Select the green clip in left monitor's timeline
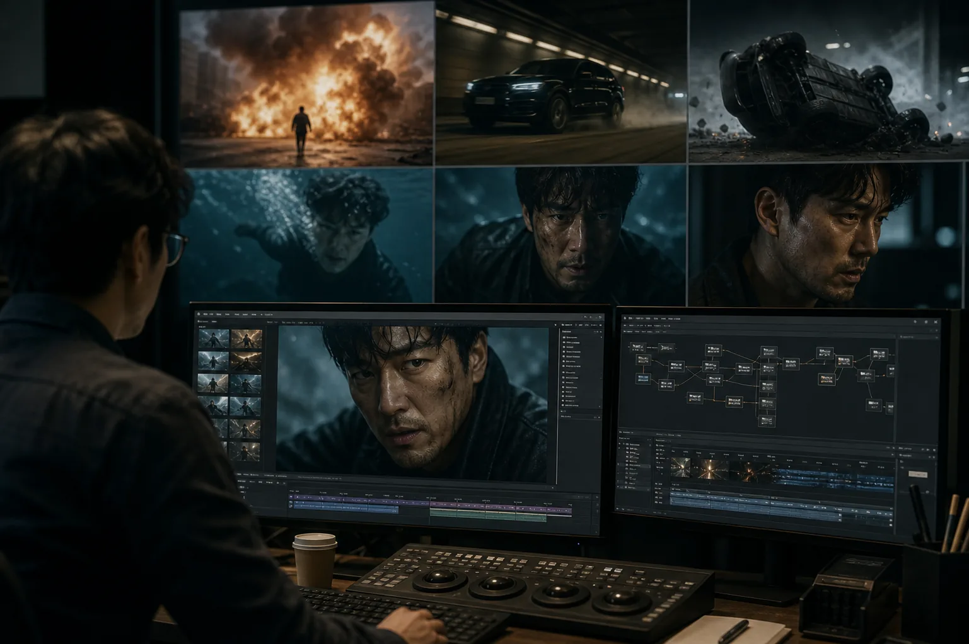The height and width of the screenshot is (644, 969). point(488,515)
